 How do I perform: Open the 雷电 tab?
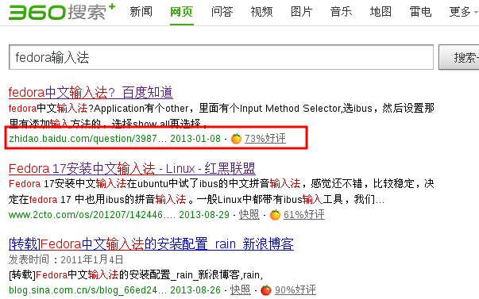(x=421, y=12)
